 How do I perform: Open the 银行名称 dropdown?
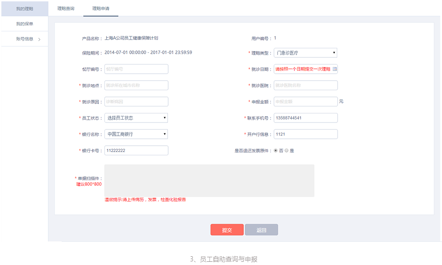click(136, 134)
